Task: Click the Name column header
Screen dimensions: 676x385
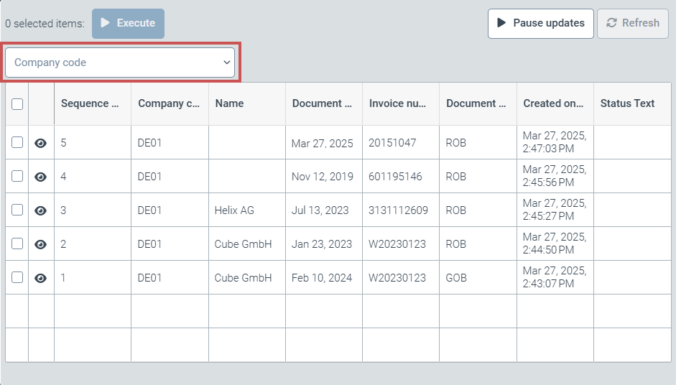Action: [x=230, y=103]
